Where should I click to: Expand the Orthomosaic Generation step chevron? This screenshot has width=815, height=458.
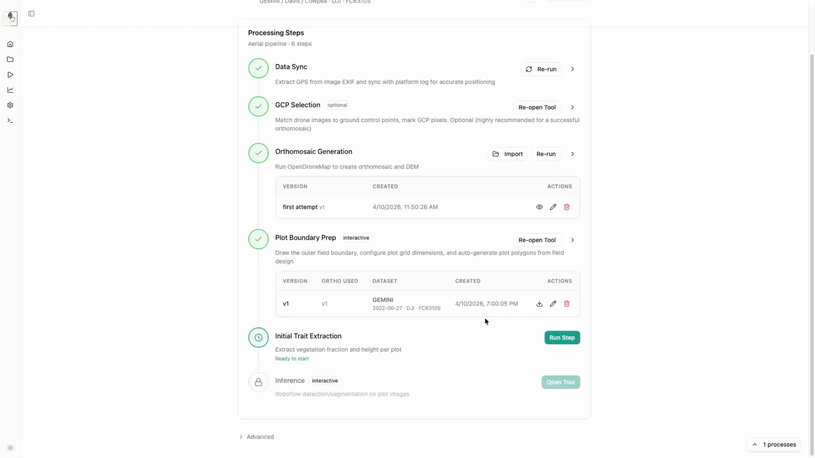tap(573, 154)
